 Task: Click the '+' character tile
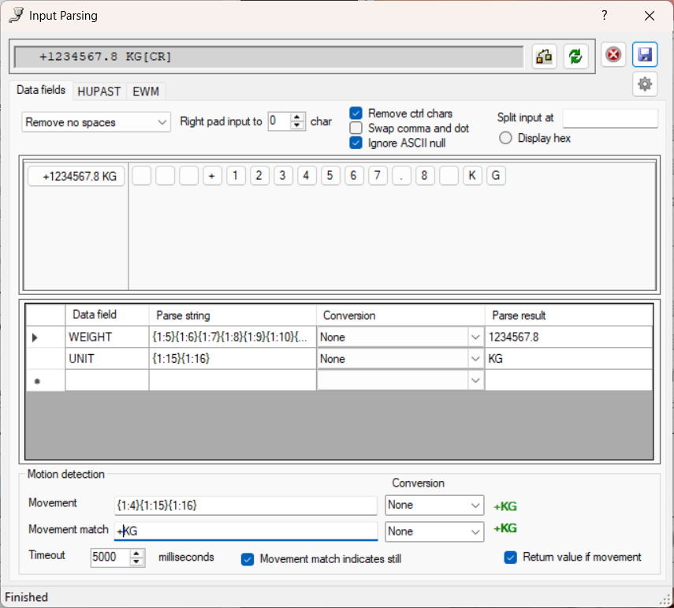pyautogui.click(x=212, y=177)
